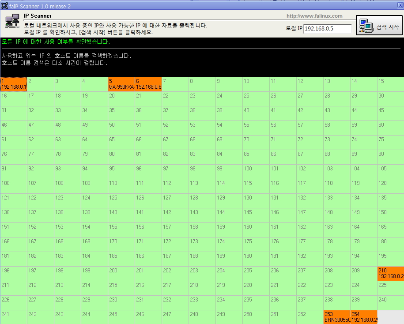Viewport: 404px width, 324px height.
Task: Click the IP Scanner network computers icon
Action: pyautogui.click(x=12, y=21)
